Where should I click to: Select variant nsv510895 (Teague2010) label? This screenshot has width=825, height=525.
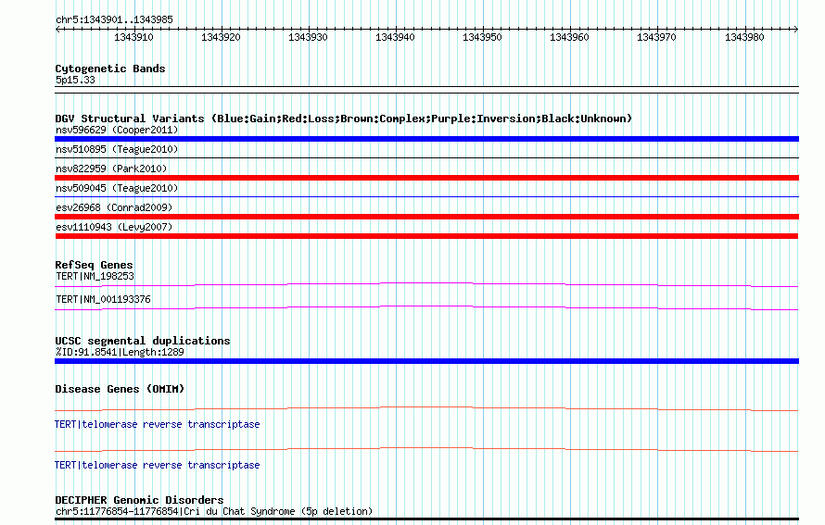click(x=117, y=149)
